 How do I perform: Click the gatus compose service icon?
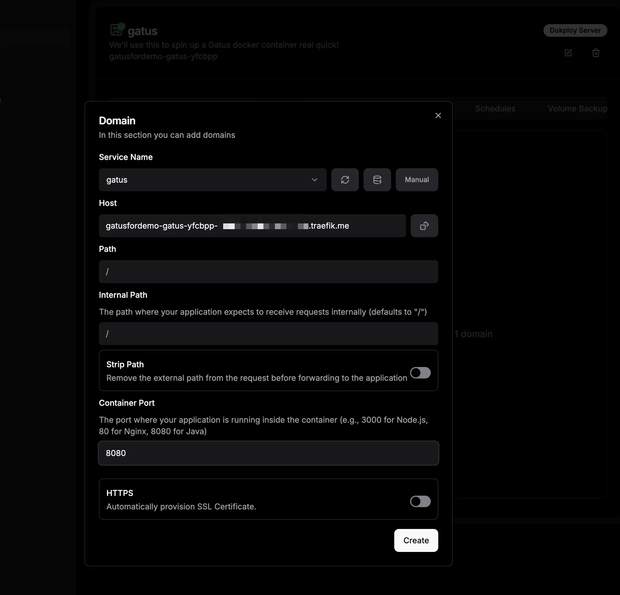pos(116,30)
